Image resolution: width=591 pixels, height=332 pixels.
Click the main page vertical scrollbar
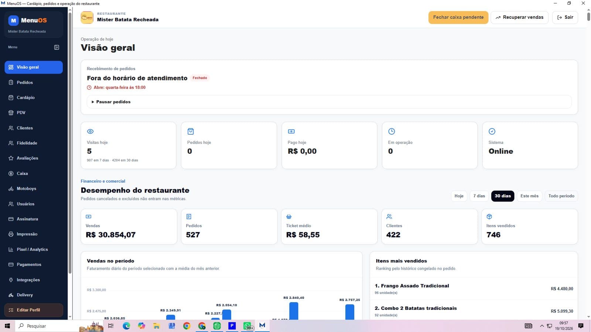point(588,17)
